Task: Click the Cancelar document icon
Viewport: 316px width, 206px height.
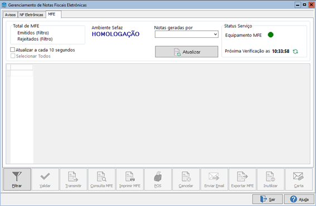Action: click(186, 179)
